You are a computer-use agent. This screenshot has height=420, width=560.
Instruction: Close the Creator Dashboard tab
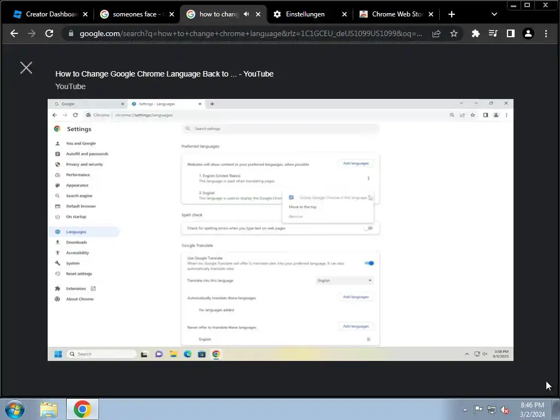coord(85,14)
